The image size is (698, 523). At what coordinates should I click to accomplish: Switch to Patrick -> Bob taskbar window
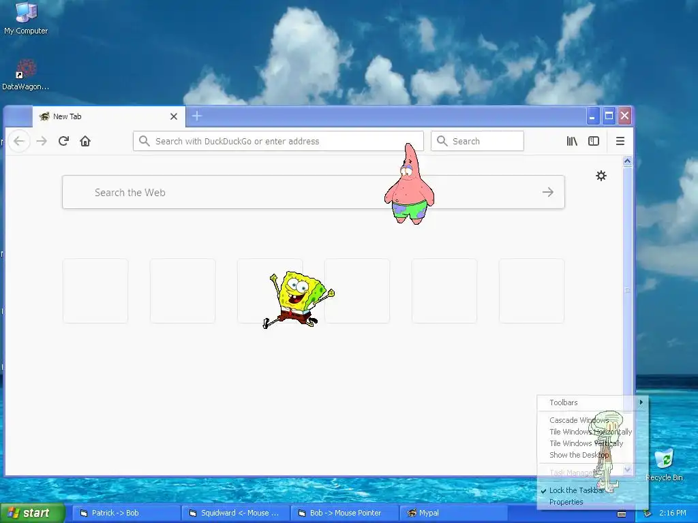(x=126, y=513)
